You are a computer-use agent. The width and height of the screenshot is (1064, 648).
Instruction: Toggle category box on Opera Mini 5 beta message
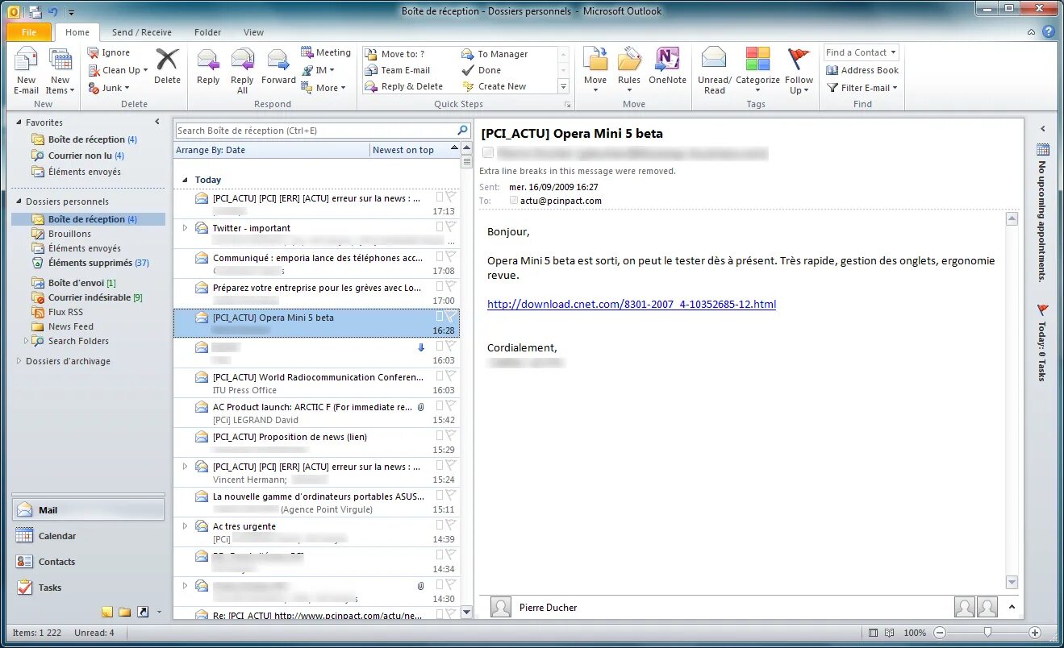tap(440, 317)
